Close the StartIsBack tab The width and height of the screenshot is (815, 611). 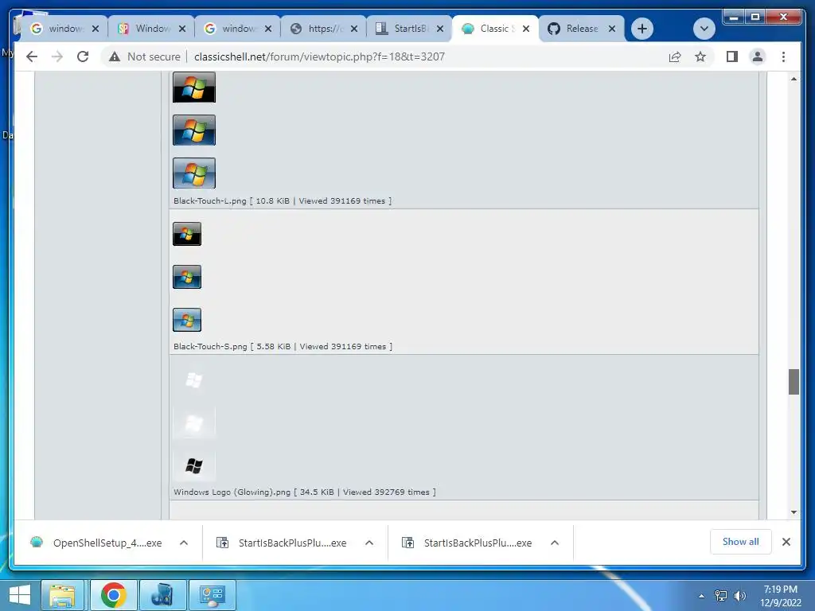coord(440,29)
